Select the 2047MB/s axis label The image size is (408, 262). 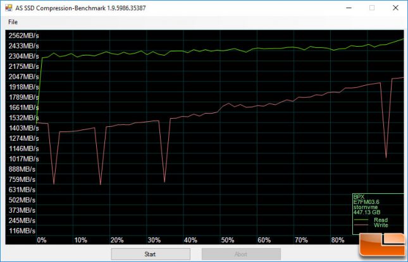click(23, 76)
